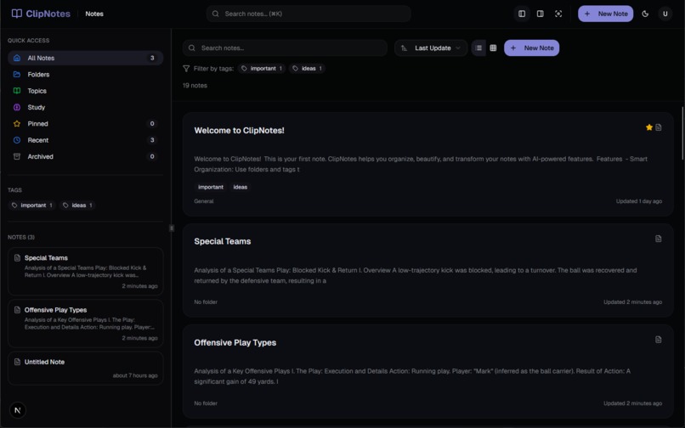Open Study in the sidebar
This screenshot has width=685, height=428.
tap(85, 107)
